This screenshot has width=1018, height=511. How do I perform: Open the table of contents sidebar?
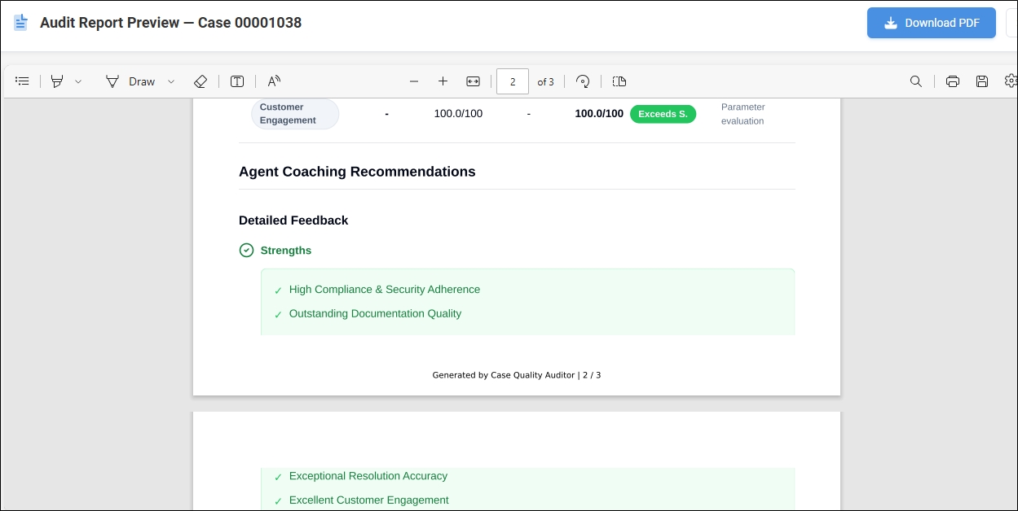[x=22, y=81]
